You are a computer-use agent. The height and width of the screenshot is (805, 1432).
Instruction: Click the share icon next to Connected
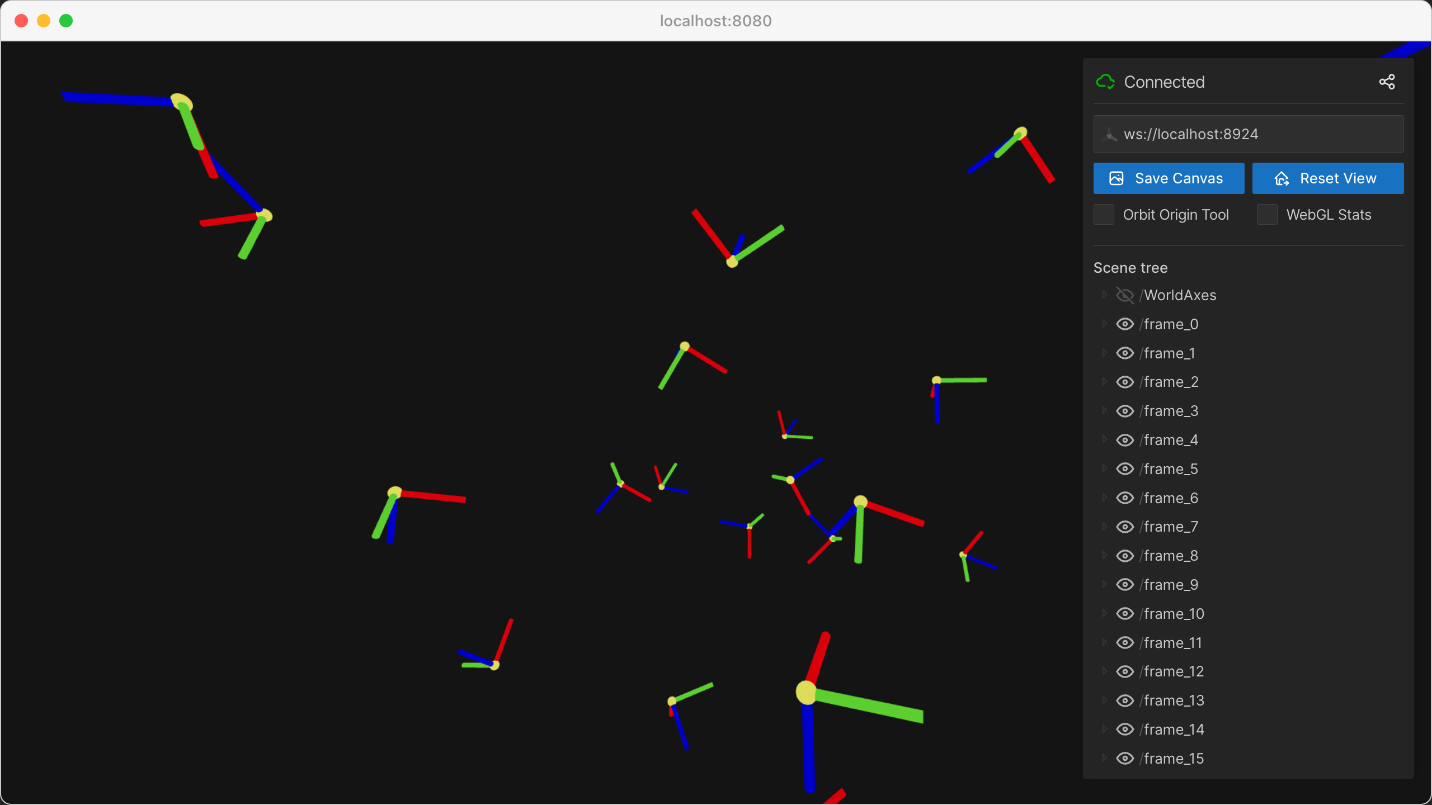pos(1387,82)
